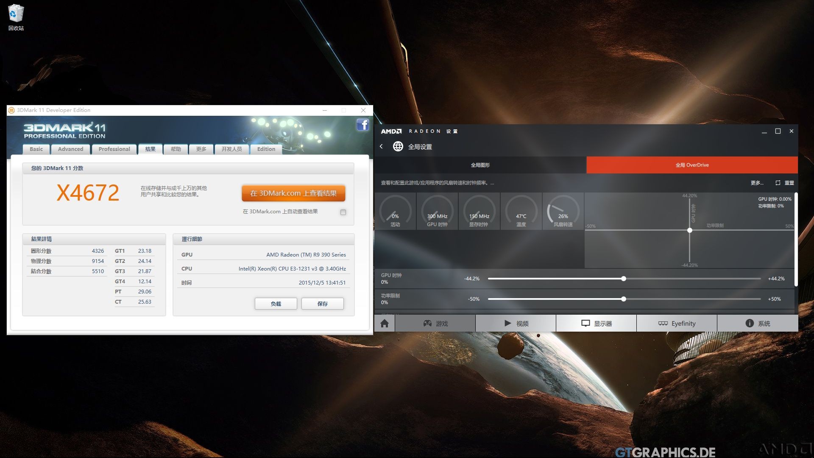Click the PT 29.06 value
The height and width of the screenshot is (458, 814).
[x=145, y=292]
